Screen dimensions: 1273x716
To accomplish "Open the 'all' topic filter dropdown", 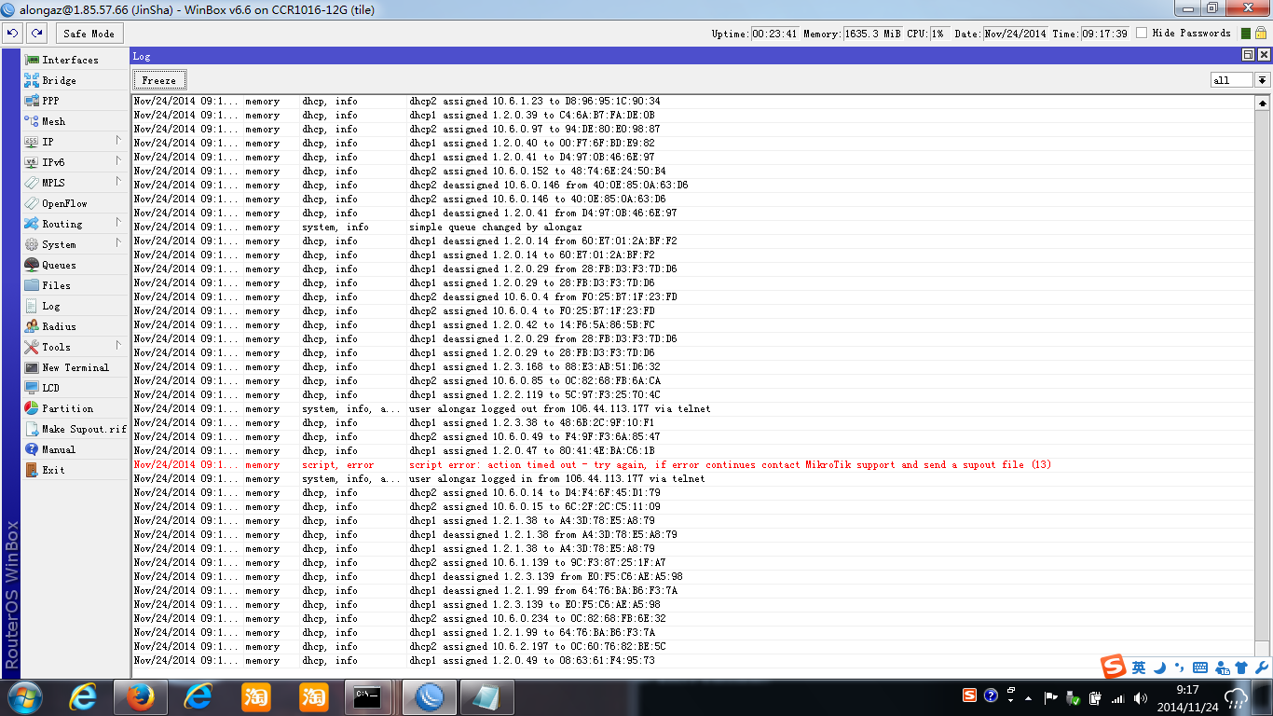I will 1263,80.
